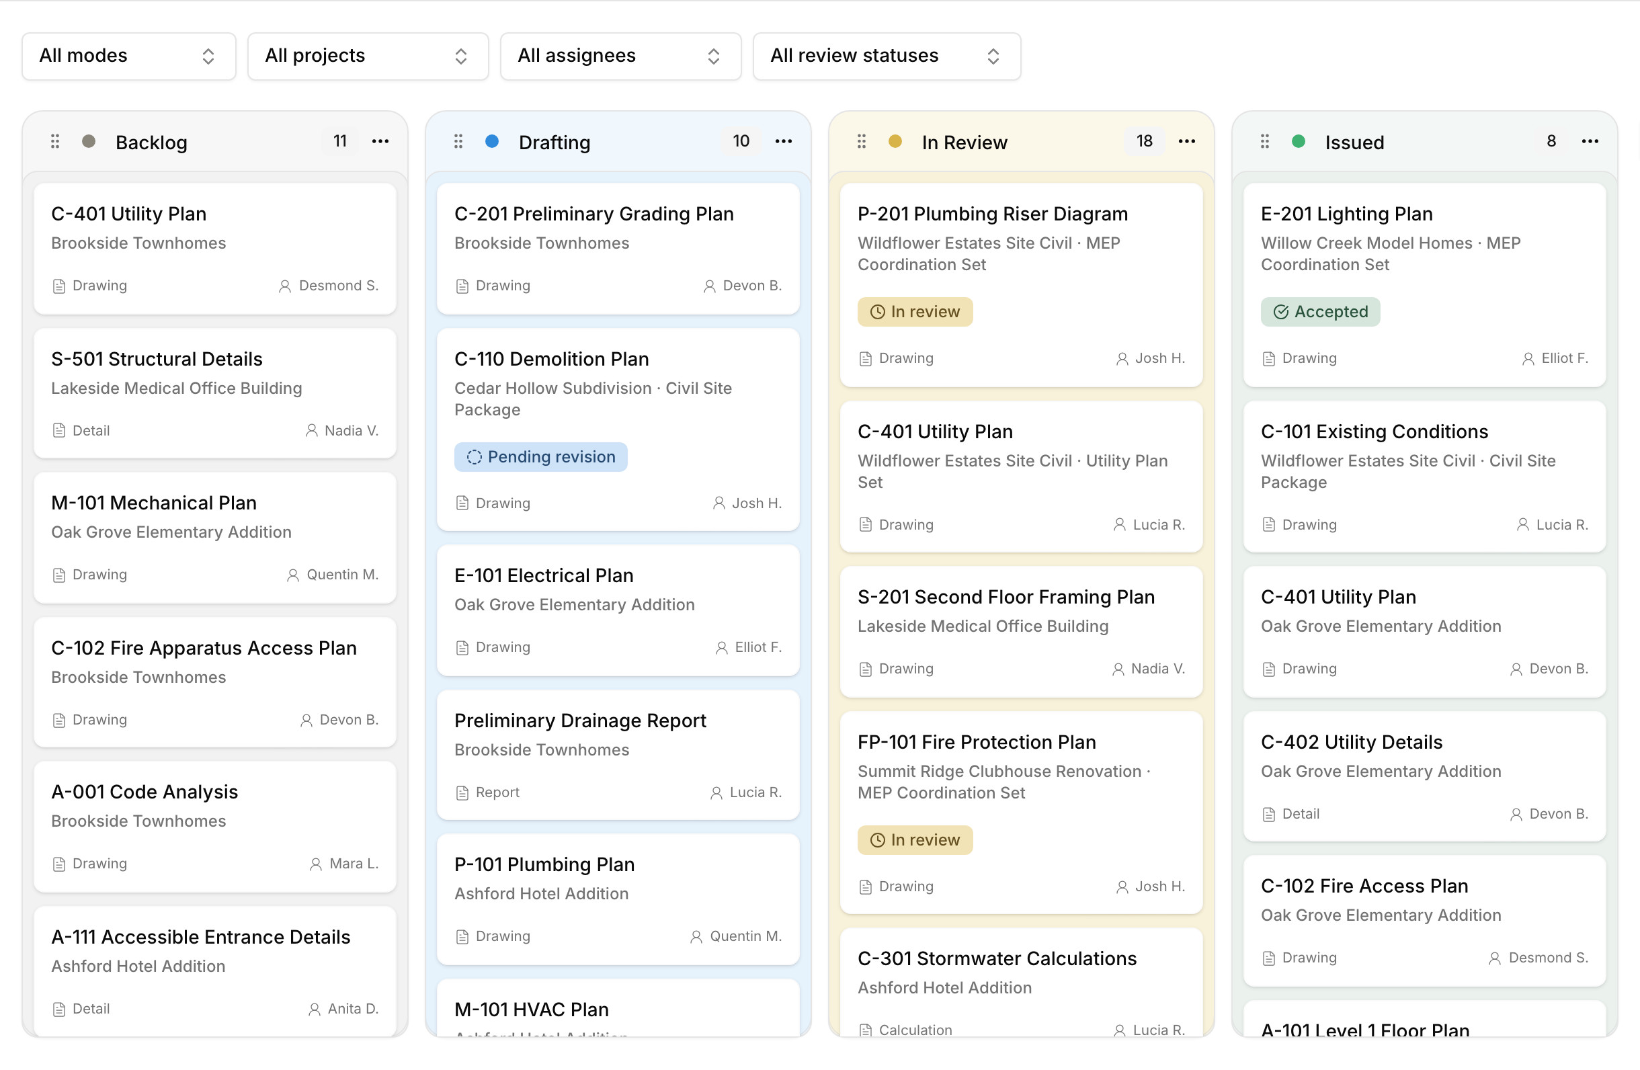This screenshot has width=1640, height=1070.
Task: Click the Issued column drag handle
Action: coord(1264,142)
